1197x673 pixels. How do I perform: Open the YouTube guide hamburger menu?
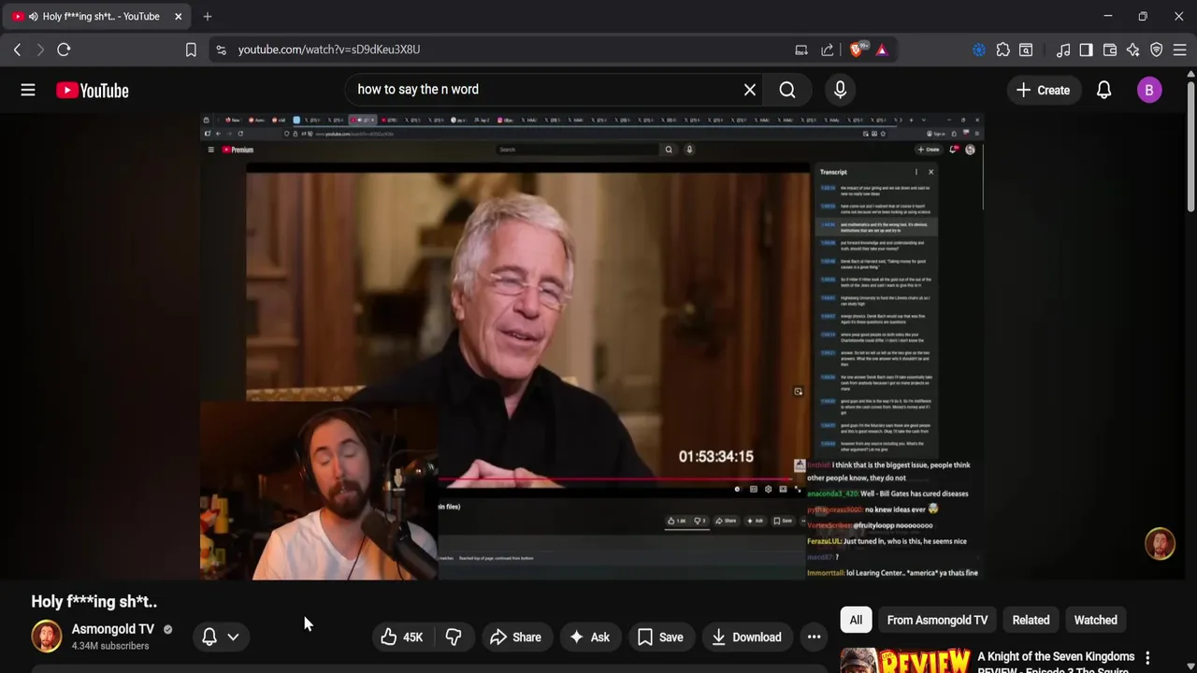click(28, 91)
